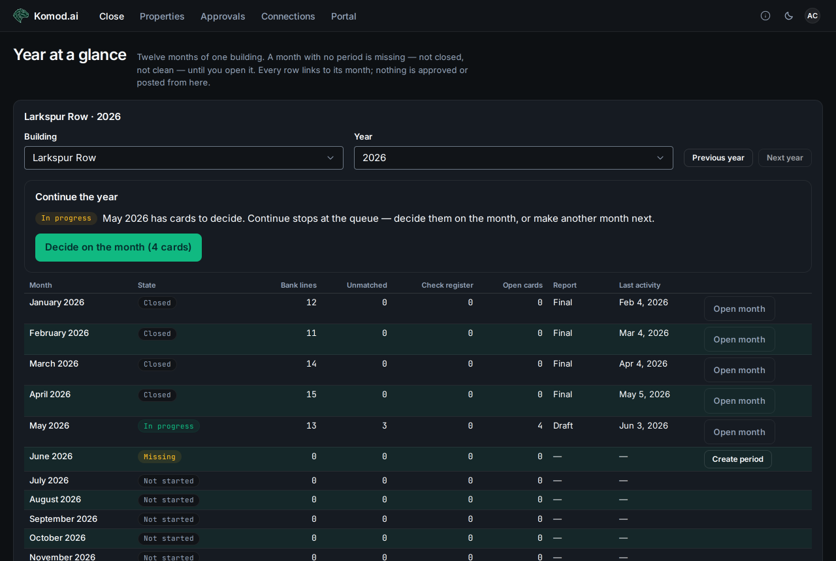Click the Missing state badge
This screenshot has height=561, width=836.
(159, 457)
